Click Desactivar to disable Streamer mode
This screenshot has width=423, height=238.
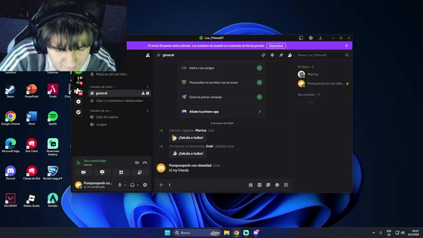[x=276, y=46]
